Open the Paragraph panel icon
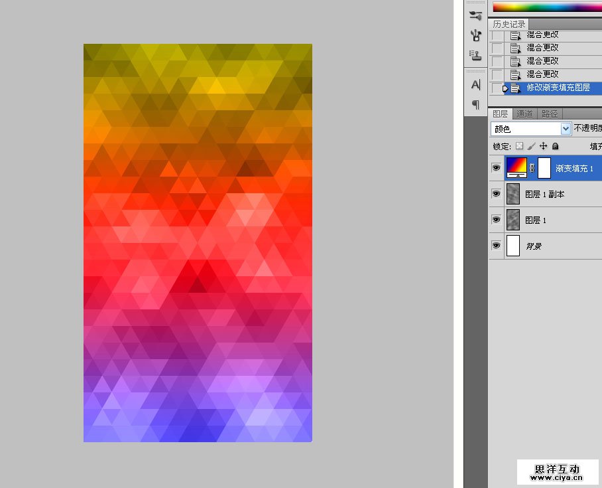 point(475,104)
